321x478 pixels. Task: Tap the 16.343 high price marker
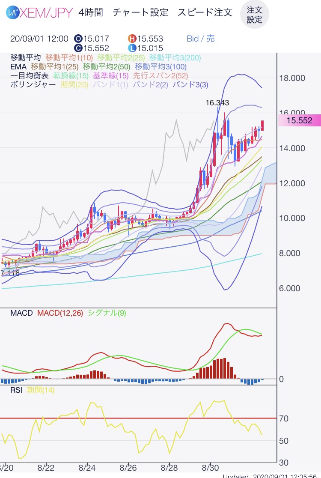tap(217, 103)
